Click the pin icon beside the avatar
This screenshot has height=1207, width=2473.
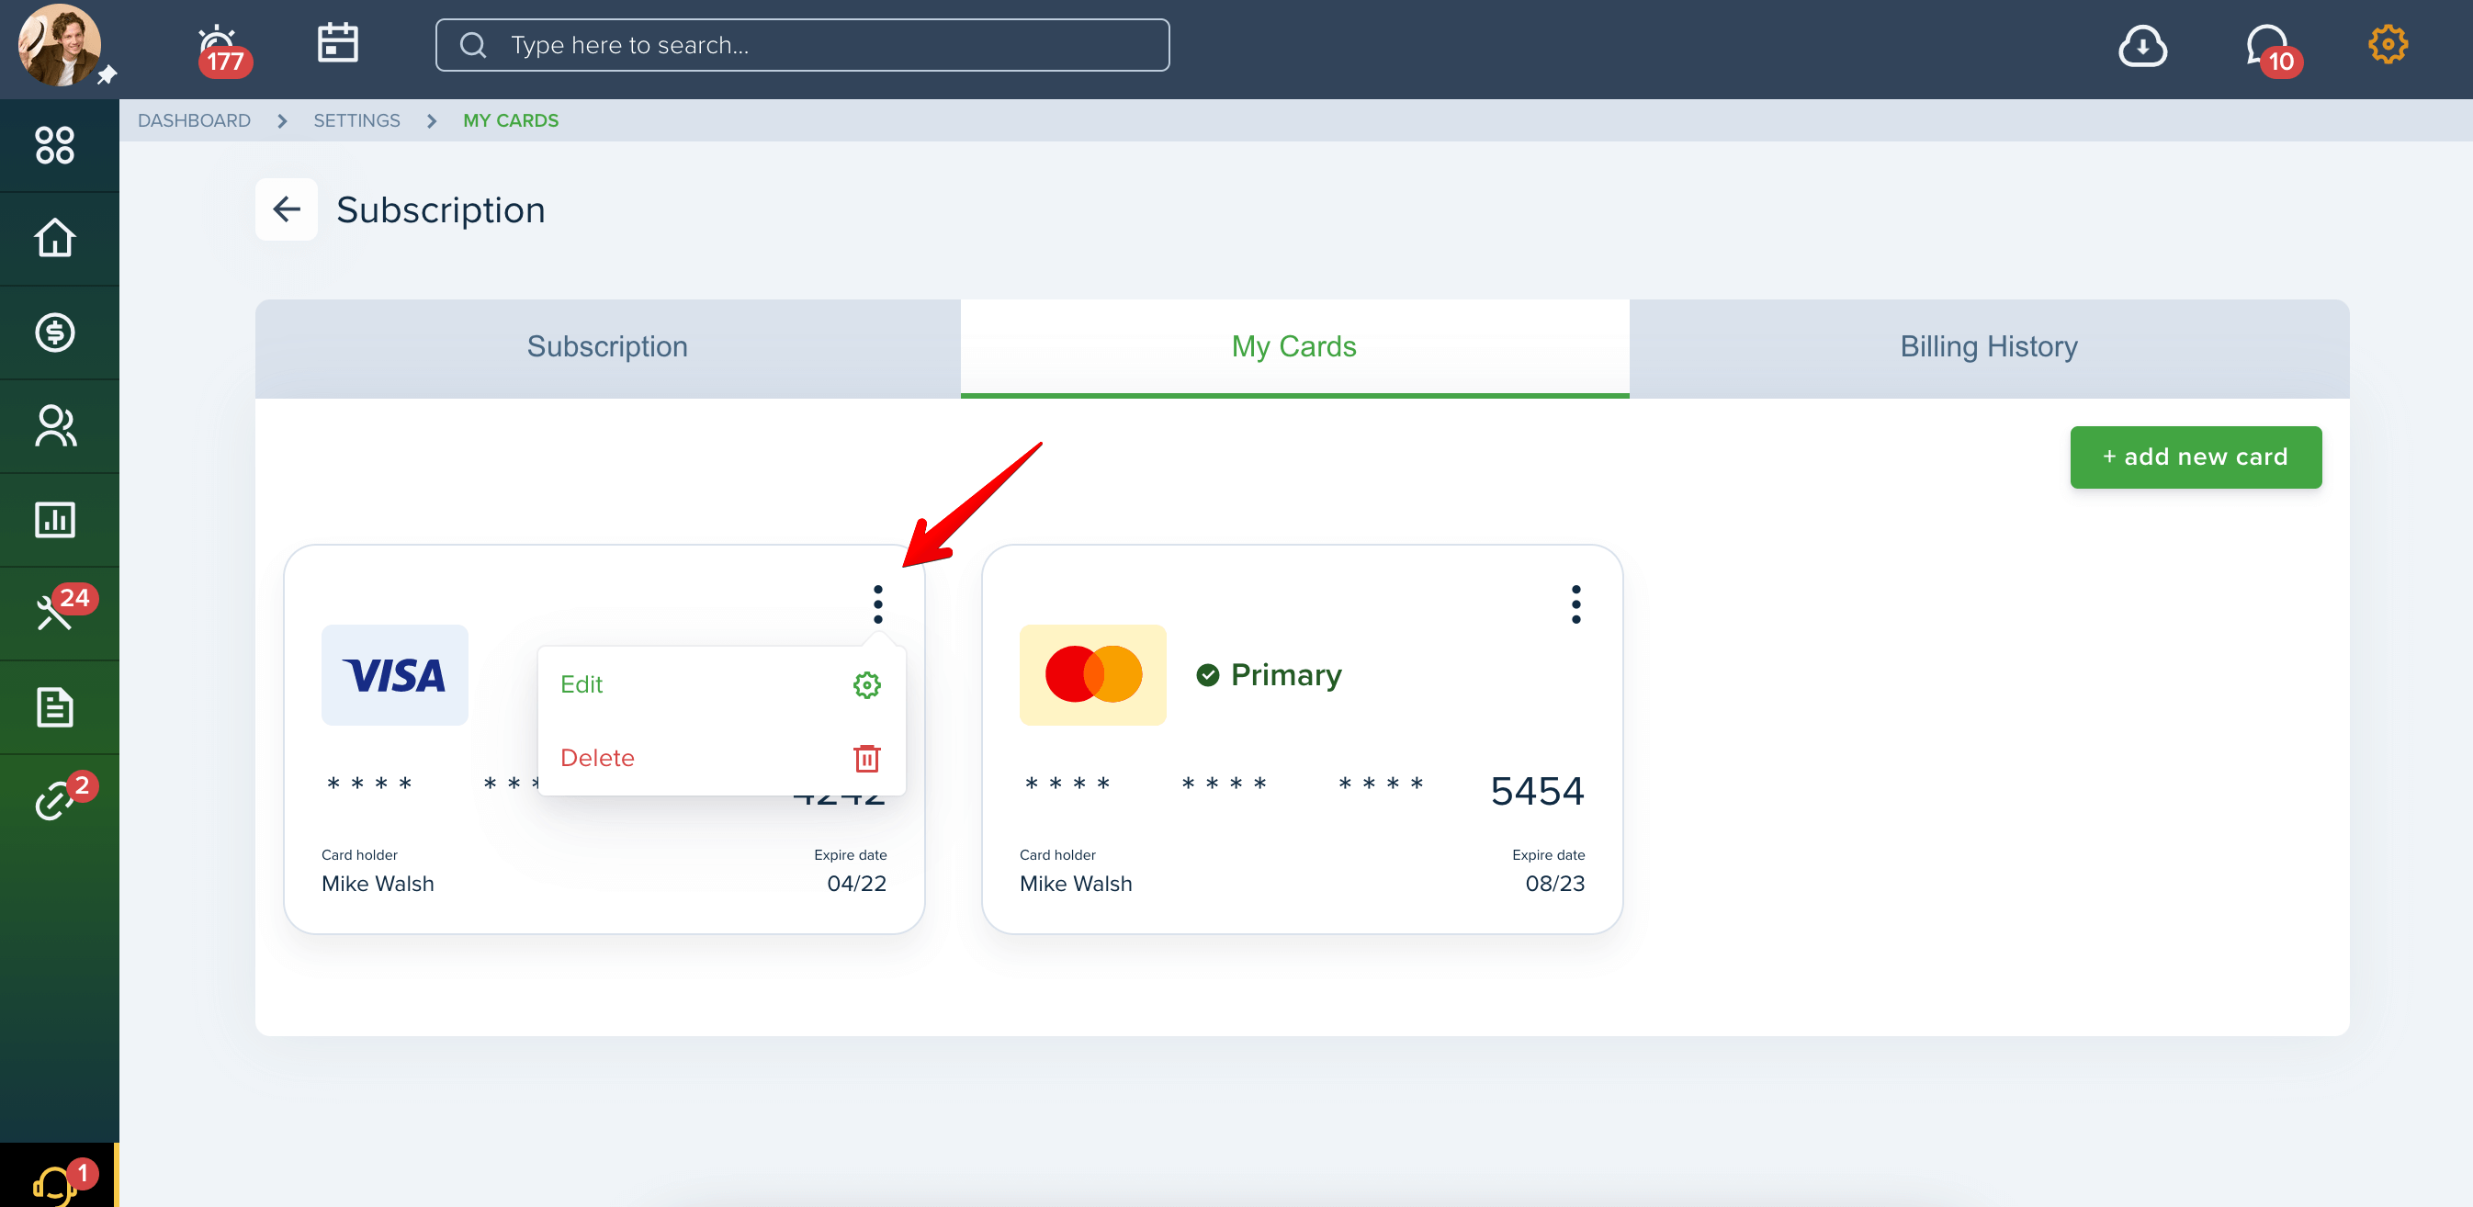(107, 75)
